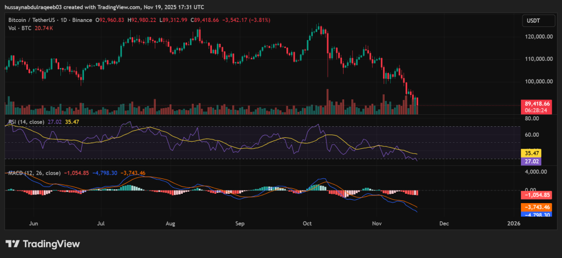Click the Jul label on time axis
The height and width of the screenshot is (258, 562).
point(100,224)
